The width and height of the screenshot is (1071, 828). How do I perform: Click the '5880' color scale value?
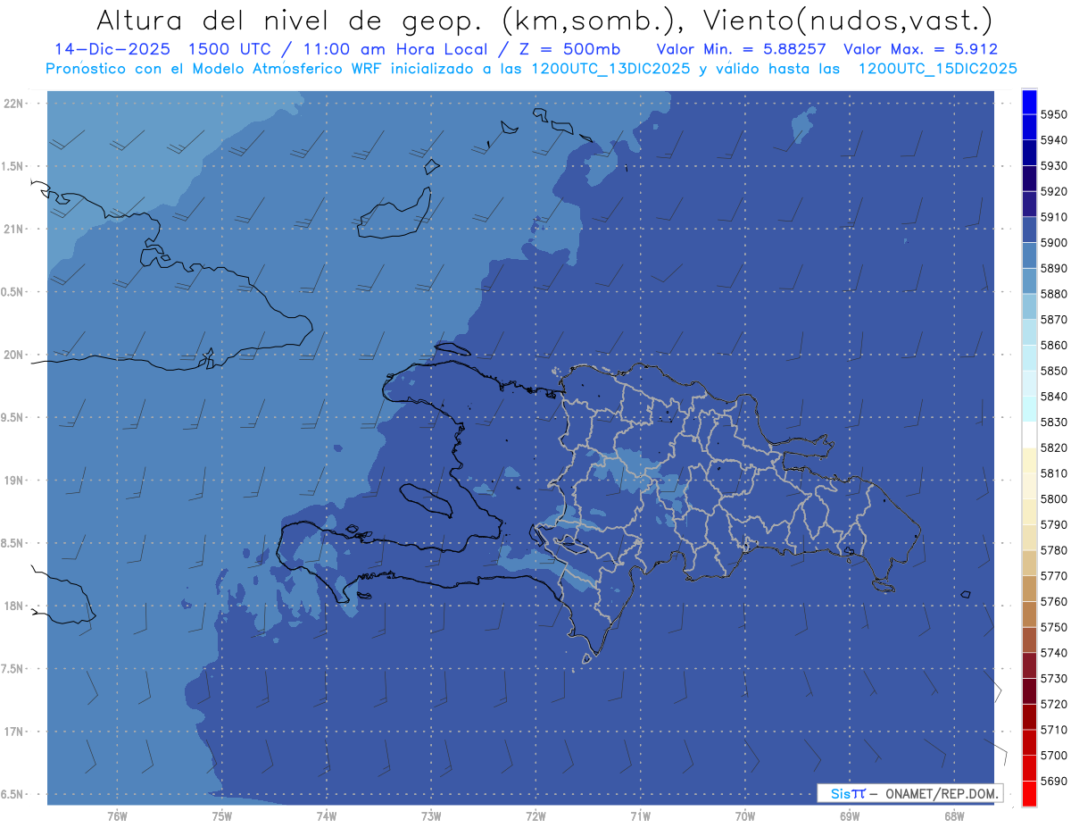tap(1054, 294)
